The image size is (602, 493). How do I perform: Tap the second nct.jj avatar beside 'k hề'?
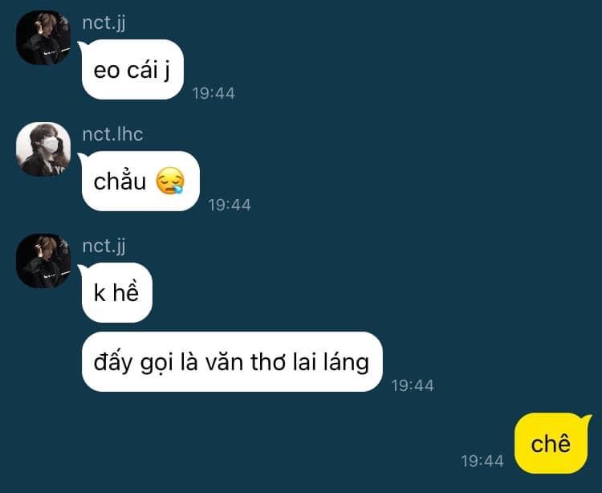coord(43,261)
